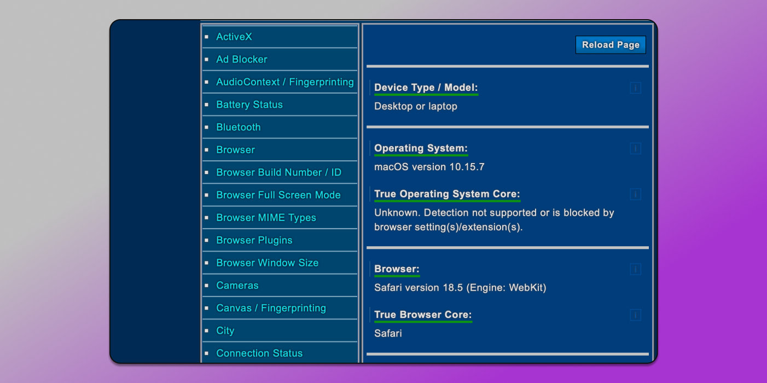Select Browser Full Screen Mode
The width and height of the screenshot is (767, 383).
[x=278, y=195]
